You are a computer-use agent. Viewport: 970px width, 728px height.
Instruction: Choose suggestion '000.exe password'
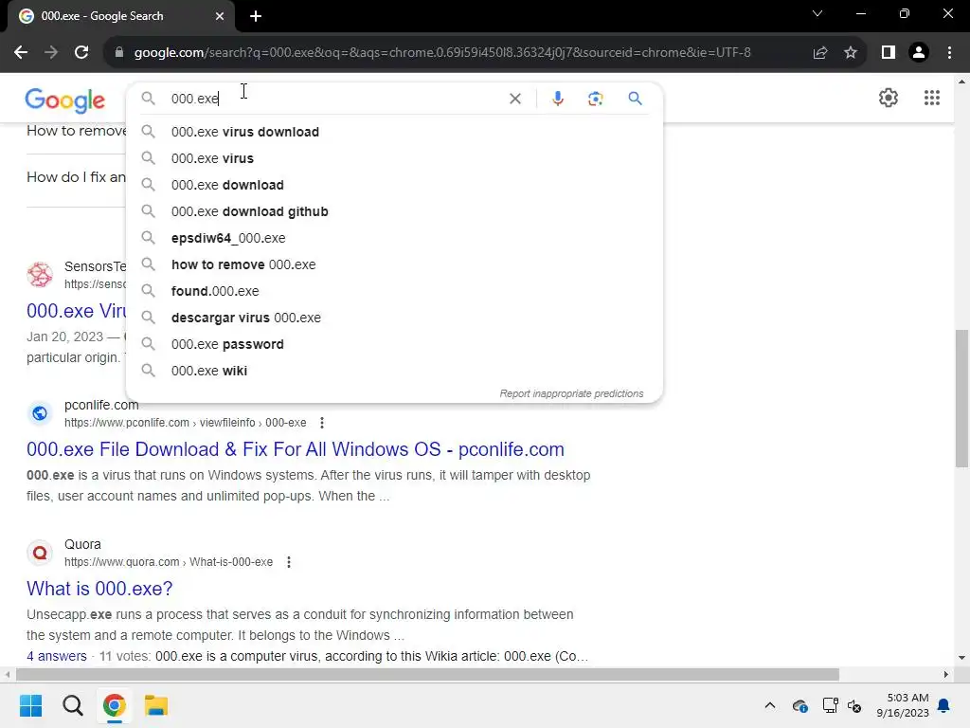394,344
